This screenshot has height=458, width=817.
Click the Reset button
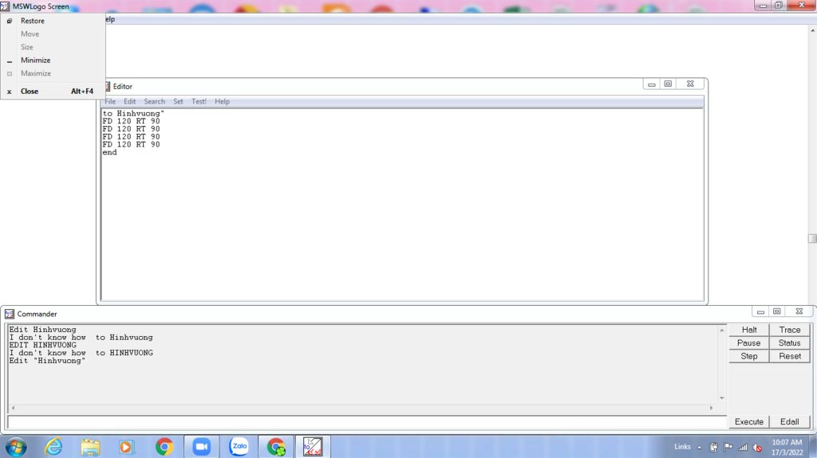(789, 356)
